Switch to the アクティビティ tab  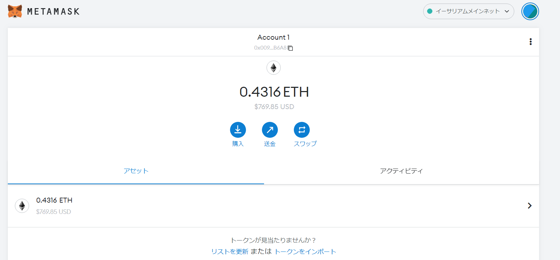click(401, 171)
